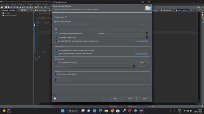Click Next button in dialog
The height and width of the screenshot is (114, 204).
116,98
